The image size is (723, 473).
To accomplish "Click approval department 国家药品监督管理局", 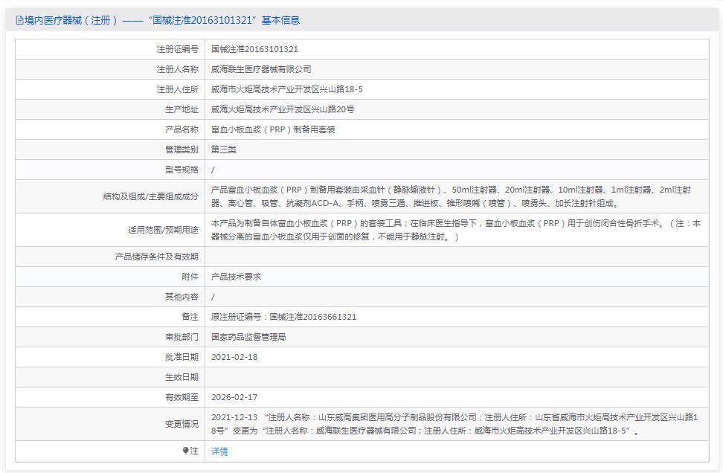I will pos(248,337).
